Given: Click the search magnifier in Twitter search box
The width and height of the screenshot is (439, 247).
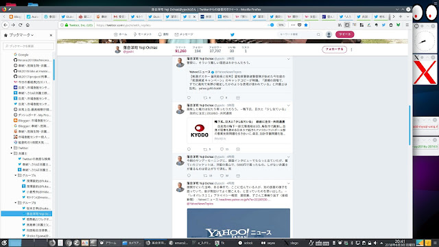Looking at the screenshot, I should (318, 34).
